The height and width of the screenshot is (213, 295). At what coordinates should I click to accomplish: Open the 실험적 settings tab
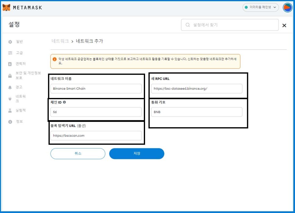21,110
